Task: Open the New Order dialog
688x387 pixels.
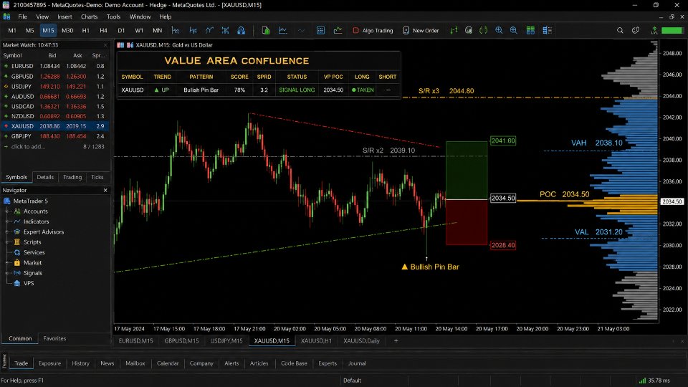Action: coord(421,30)
